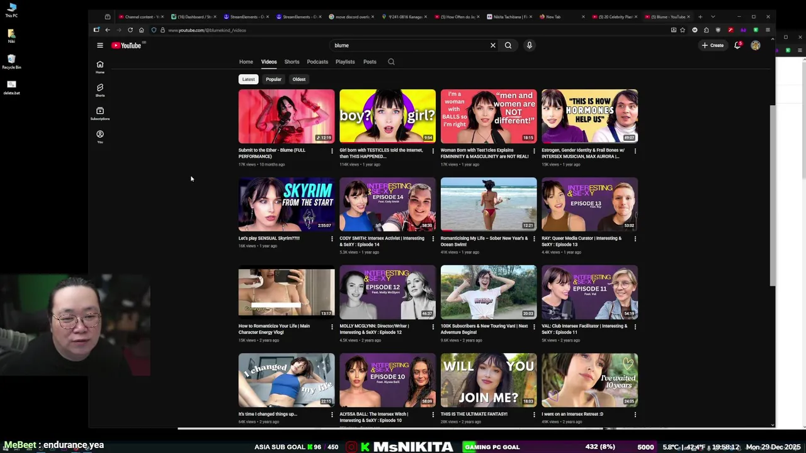
Task: Start voice search with microphone
Action: pos(529,45)
